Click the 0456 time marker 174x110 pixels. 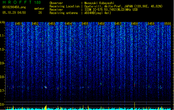pyautogui.click(x=101, y=24)
